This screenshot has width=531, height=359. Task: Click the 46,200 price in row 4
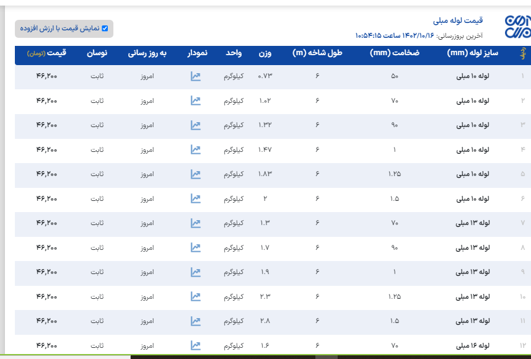[x=46, y=149]
